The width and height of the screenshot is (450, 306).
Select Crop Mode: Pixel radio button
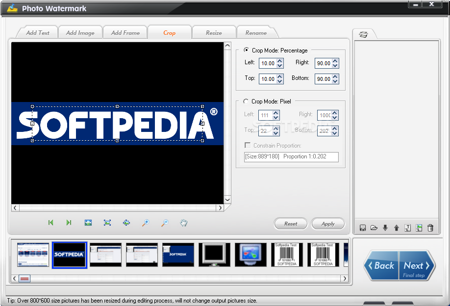point(246,102)
